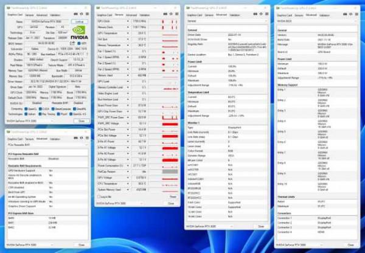Open hamburger menu in the Graphics Card window
The image size is (365, 253).
coord(87,14)
